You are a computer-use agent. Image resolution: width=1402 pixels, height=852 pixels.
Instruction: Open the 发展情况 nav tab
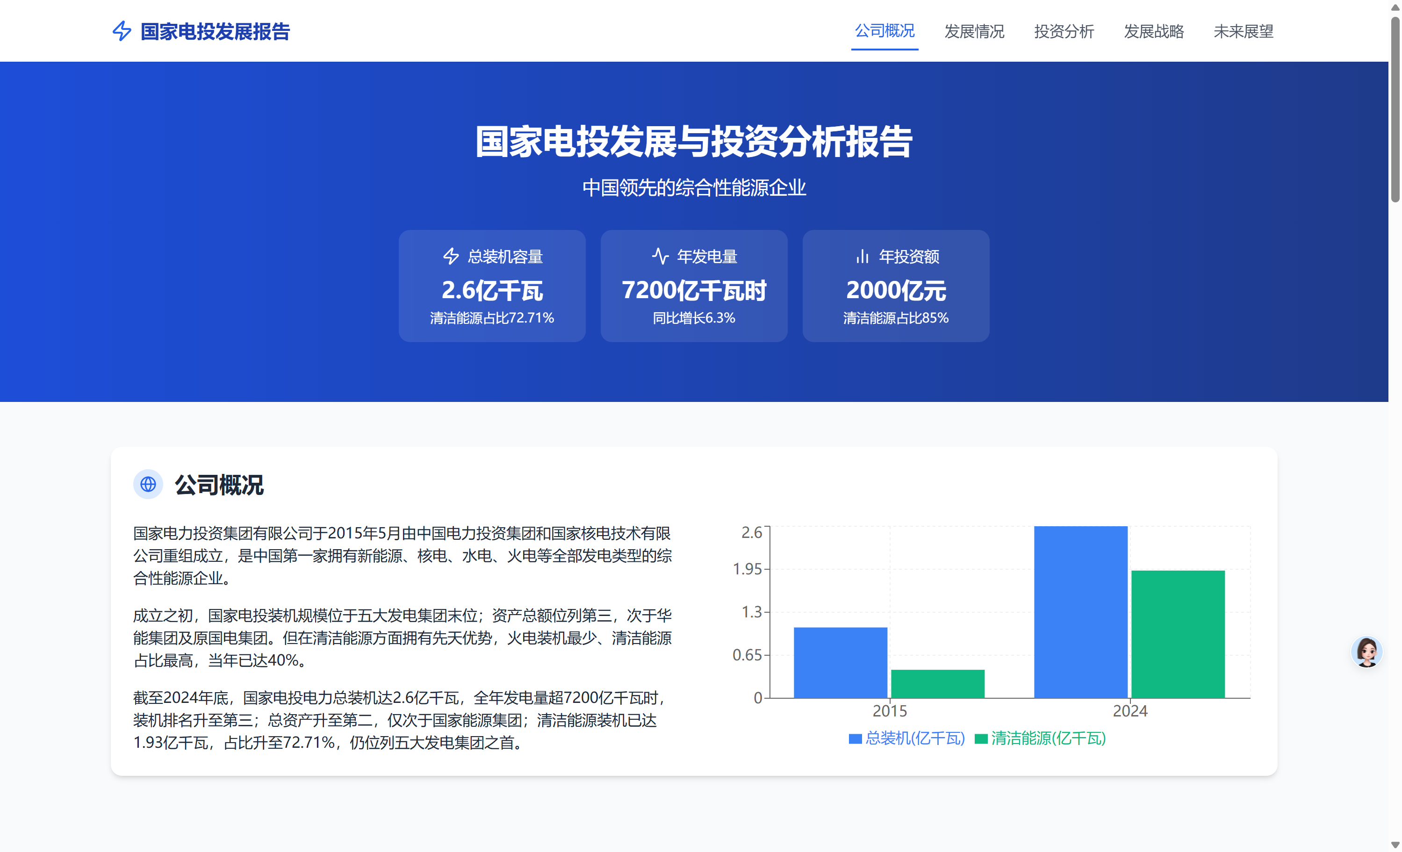pos(974,31)
